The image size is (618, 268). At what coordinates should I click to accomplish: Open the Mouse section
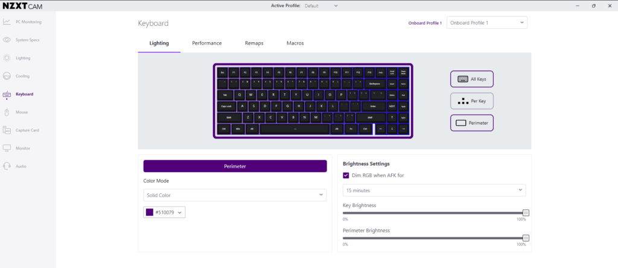pyautogui.click(x=16, y=113)
